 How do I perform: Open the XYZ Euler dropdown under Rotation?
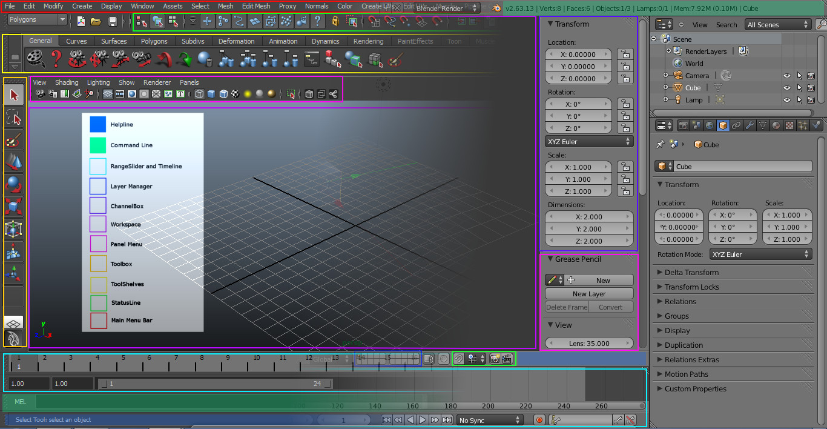[x=589, y=142]
